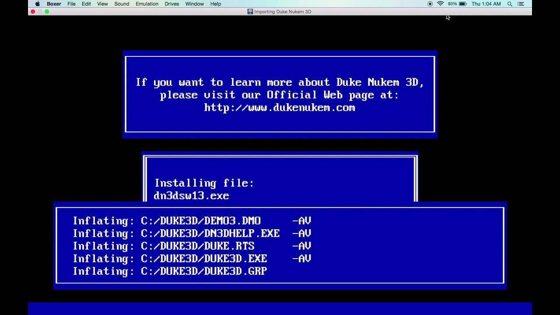
Task: Open the Wi-Fi status menu
Action: [441, 4]
